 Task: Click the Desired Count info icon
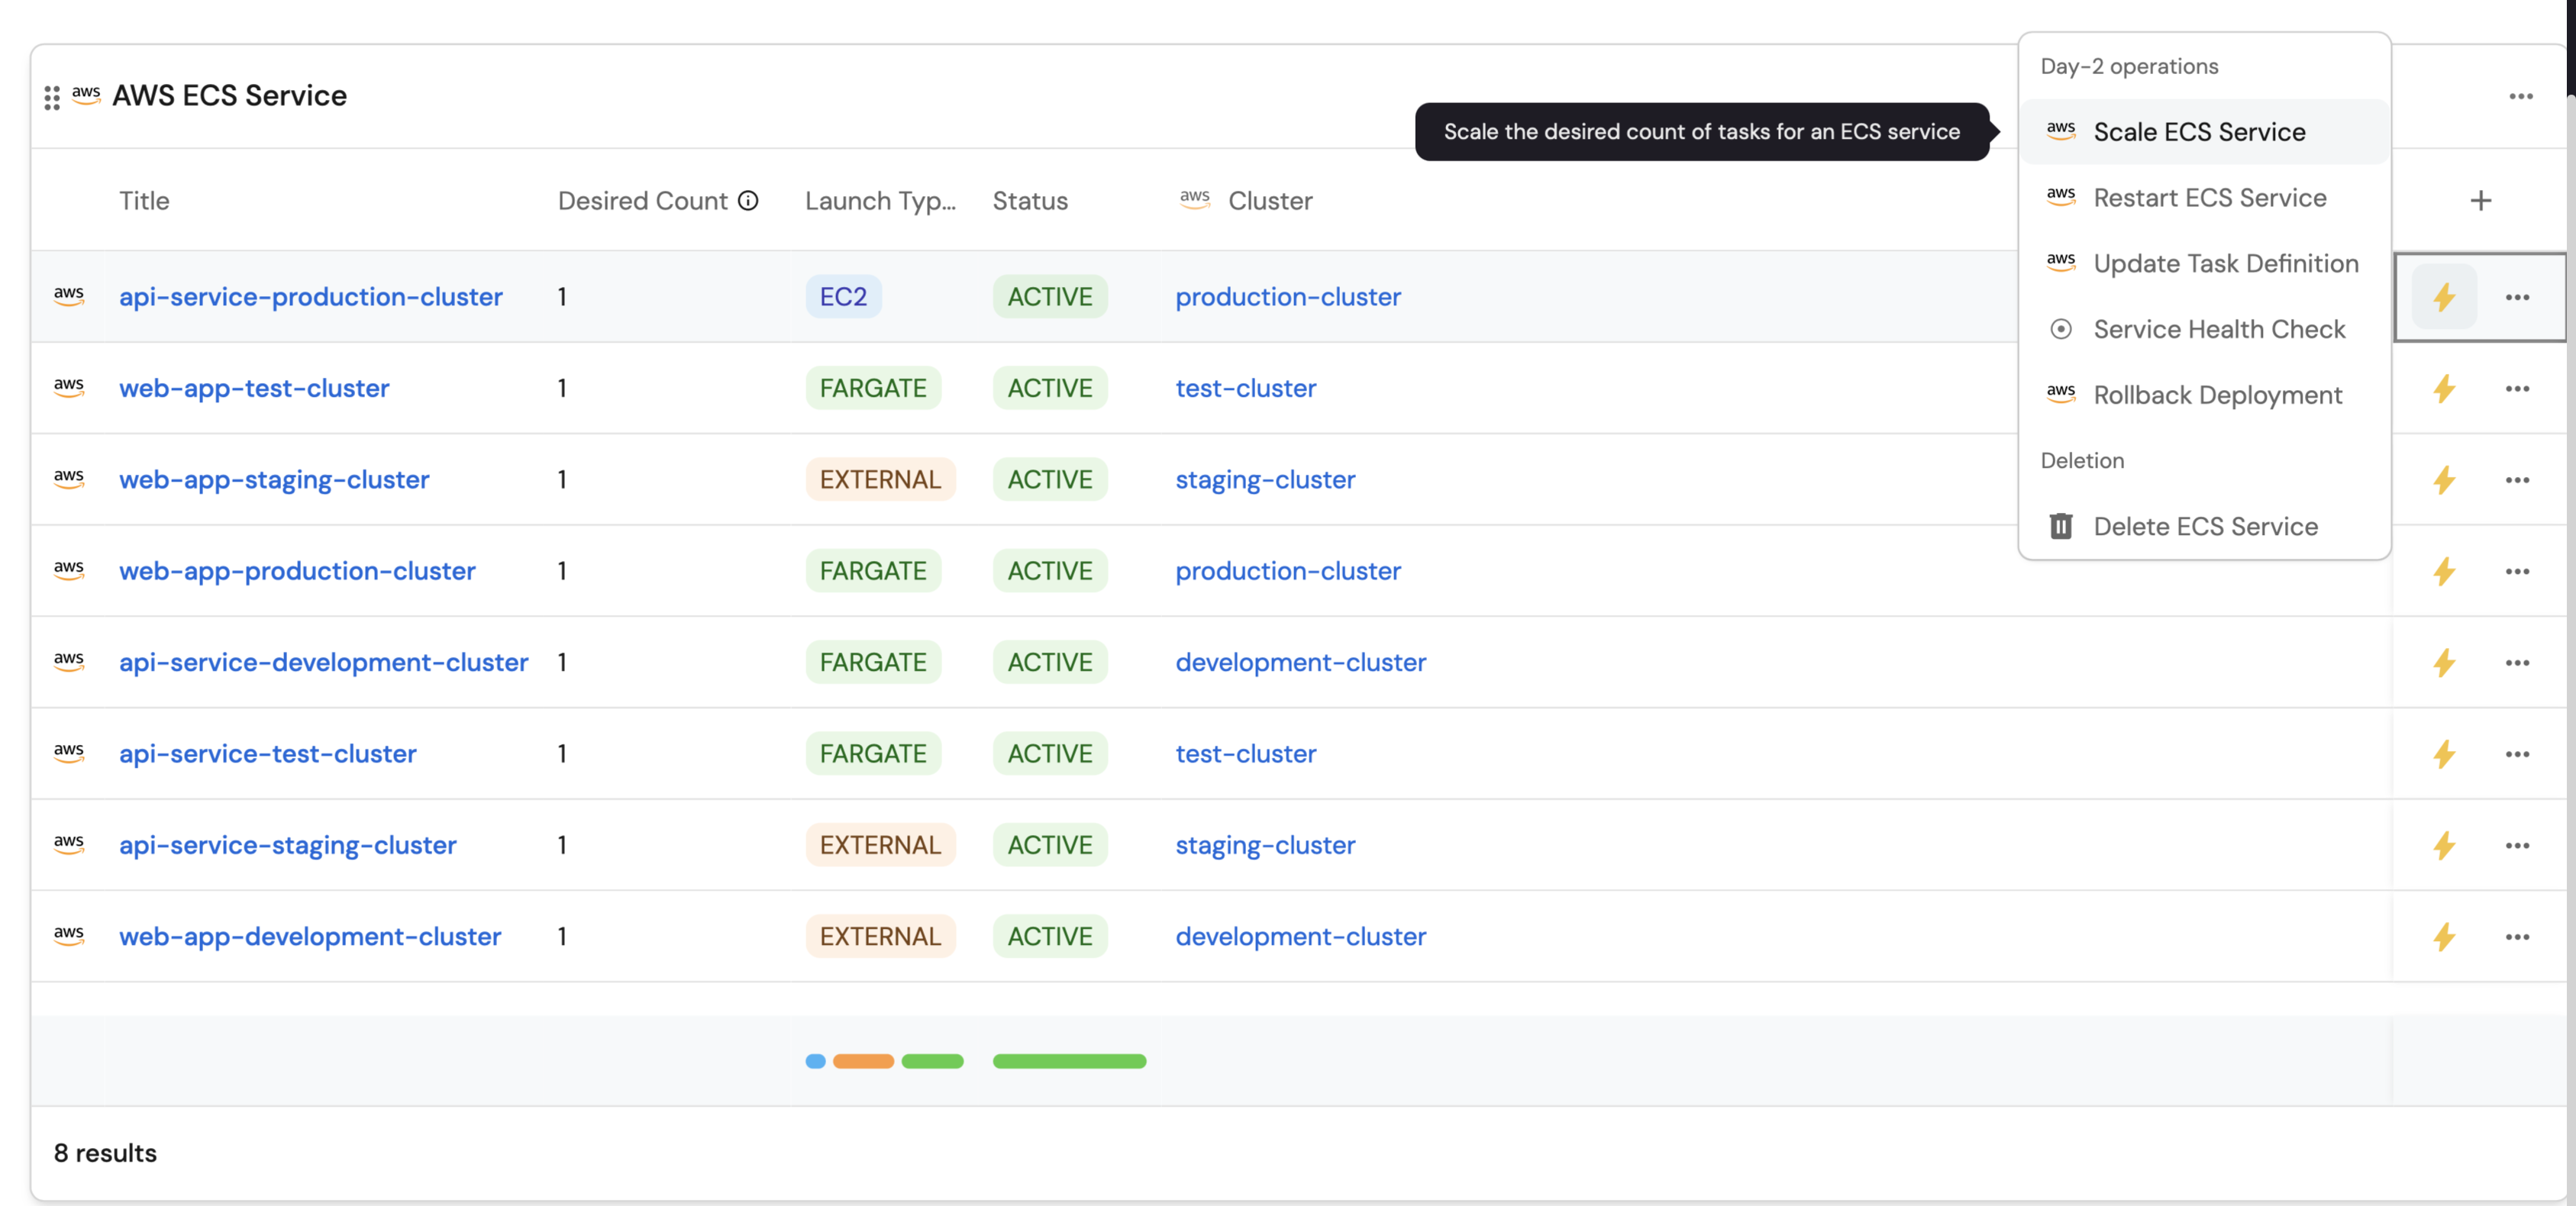pos(748,200)
